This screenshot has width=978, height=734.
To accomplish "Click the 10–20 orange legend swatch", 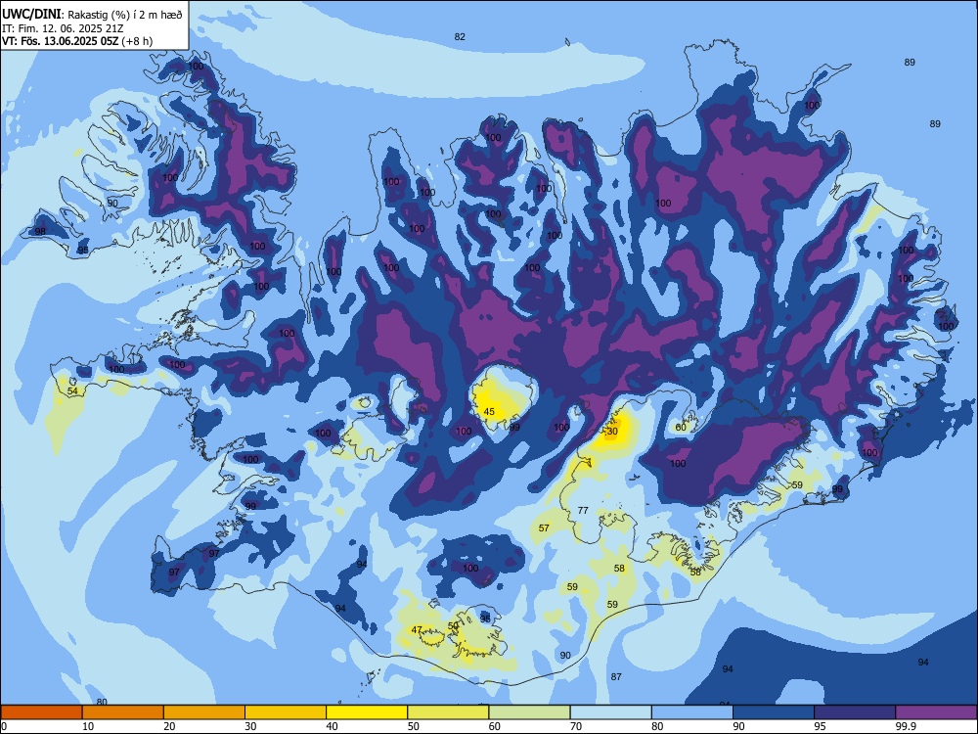I will 123,712.
